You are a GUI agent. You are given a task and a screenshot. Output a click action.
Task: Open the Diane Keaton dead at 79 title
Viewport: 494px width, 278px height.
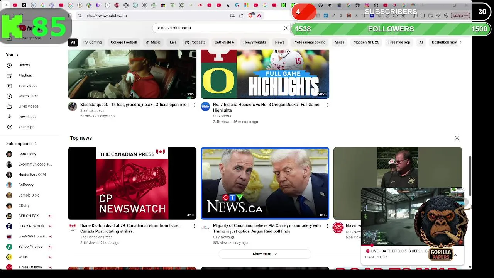click(130, 228)
